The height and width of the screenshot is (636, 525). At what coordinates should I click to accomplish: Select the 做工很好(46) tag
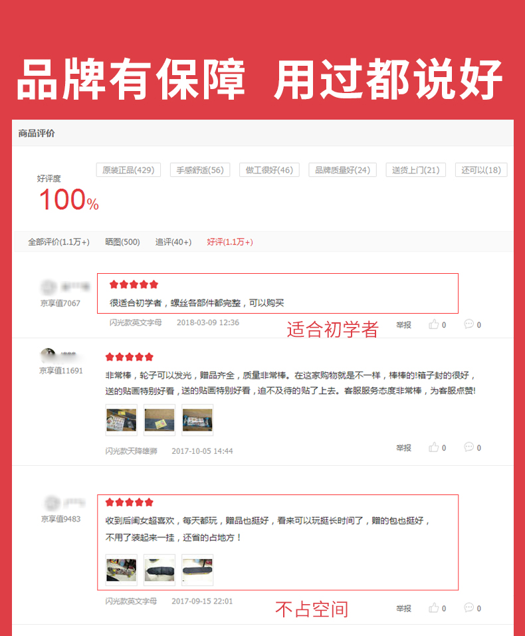[269, 170]
